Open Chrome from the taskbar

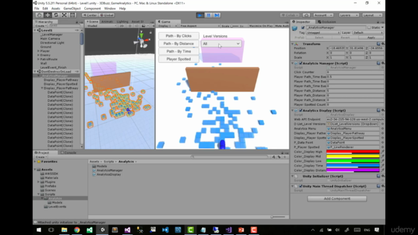click(77, 230)
